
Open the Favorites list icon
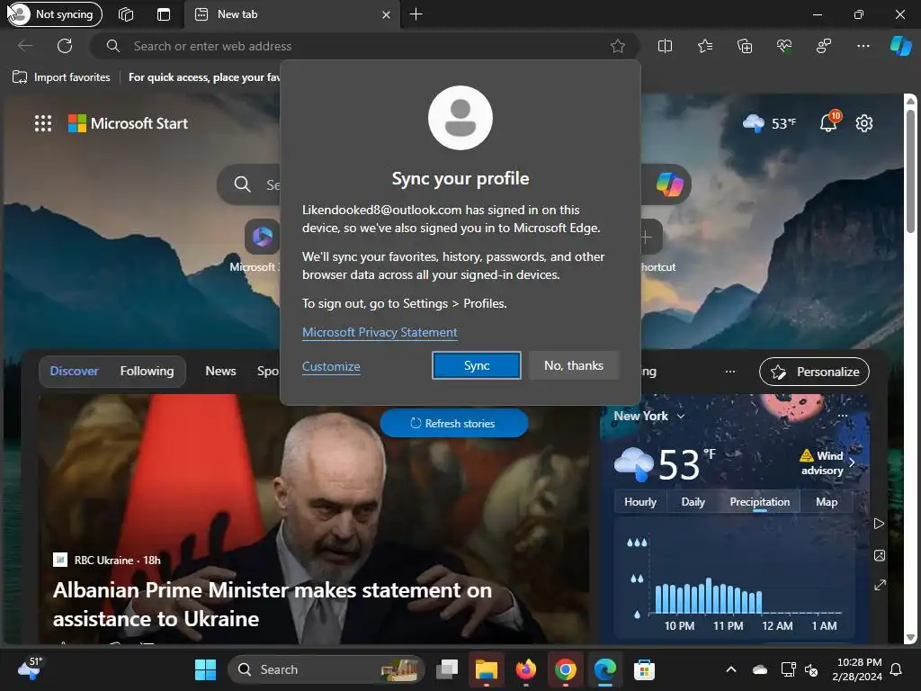(705, 46)
